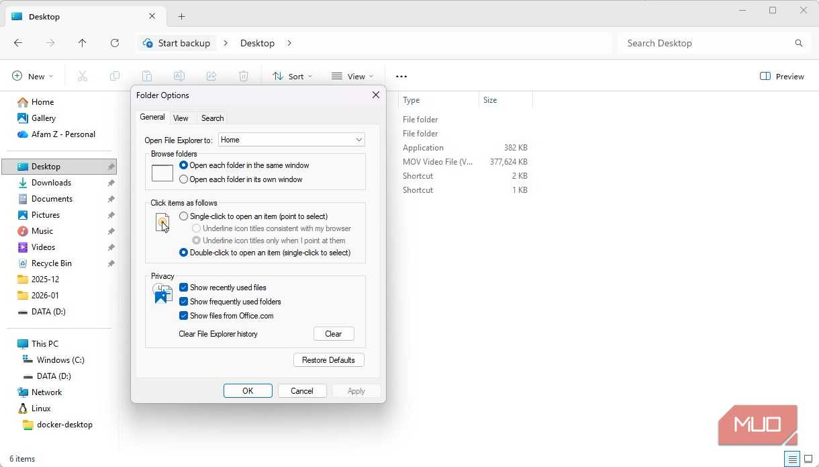Uncheck Show files from Office.com
The height and width of the screenshot is (467, 819).
(x=183, y=316)
